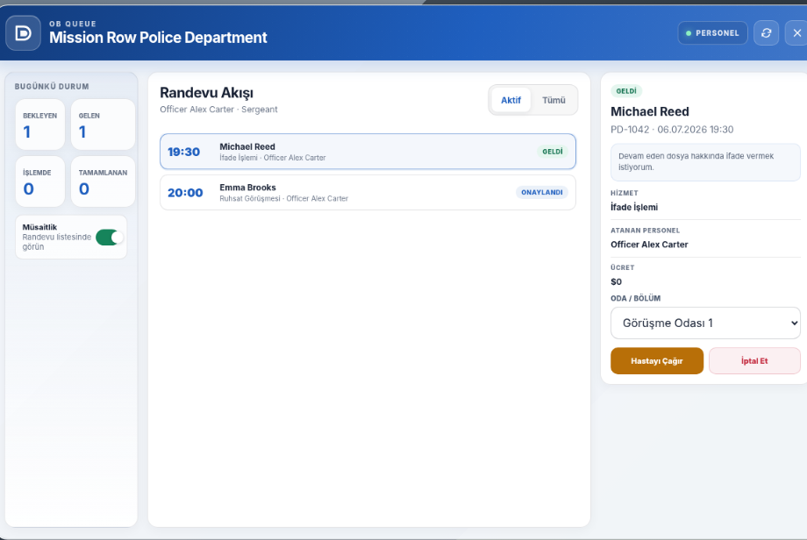Screen dimensions: 807x540
Task: Click the BUGÜNKÜ DURUM heading
Action: (x=52, y=87)
